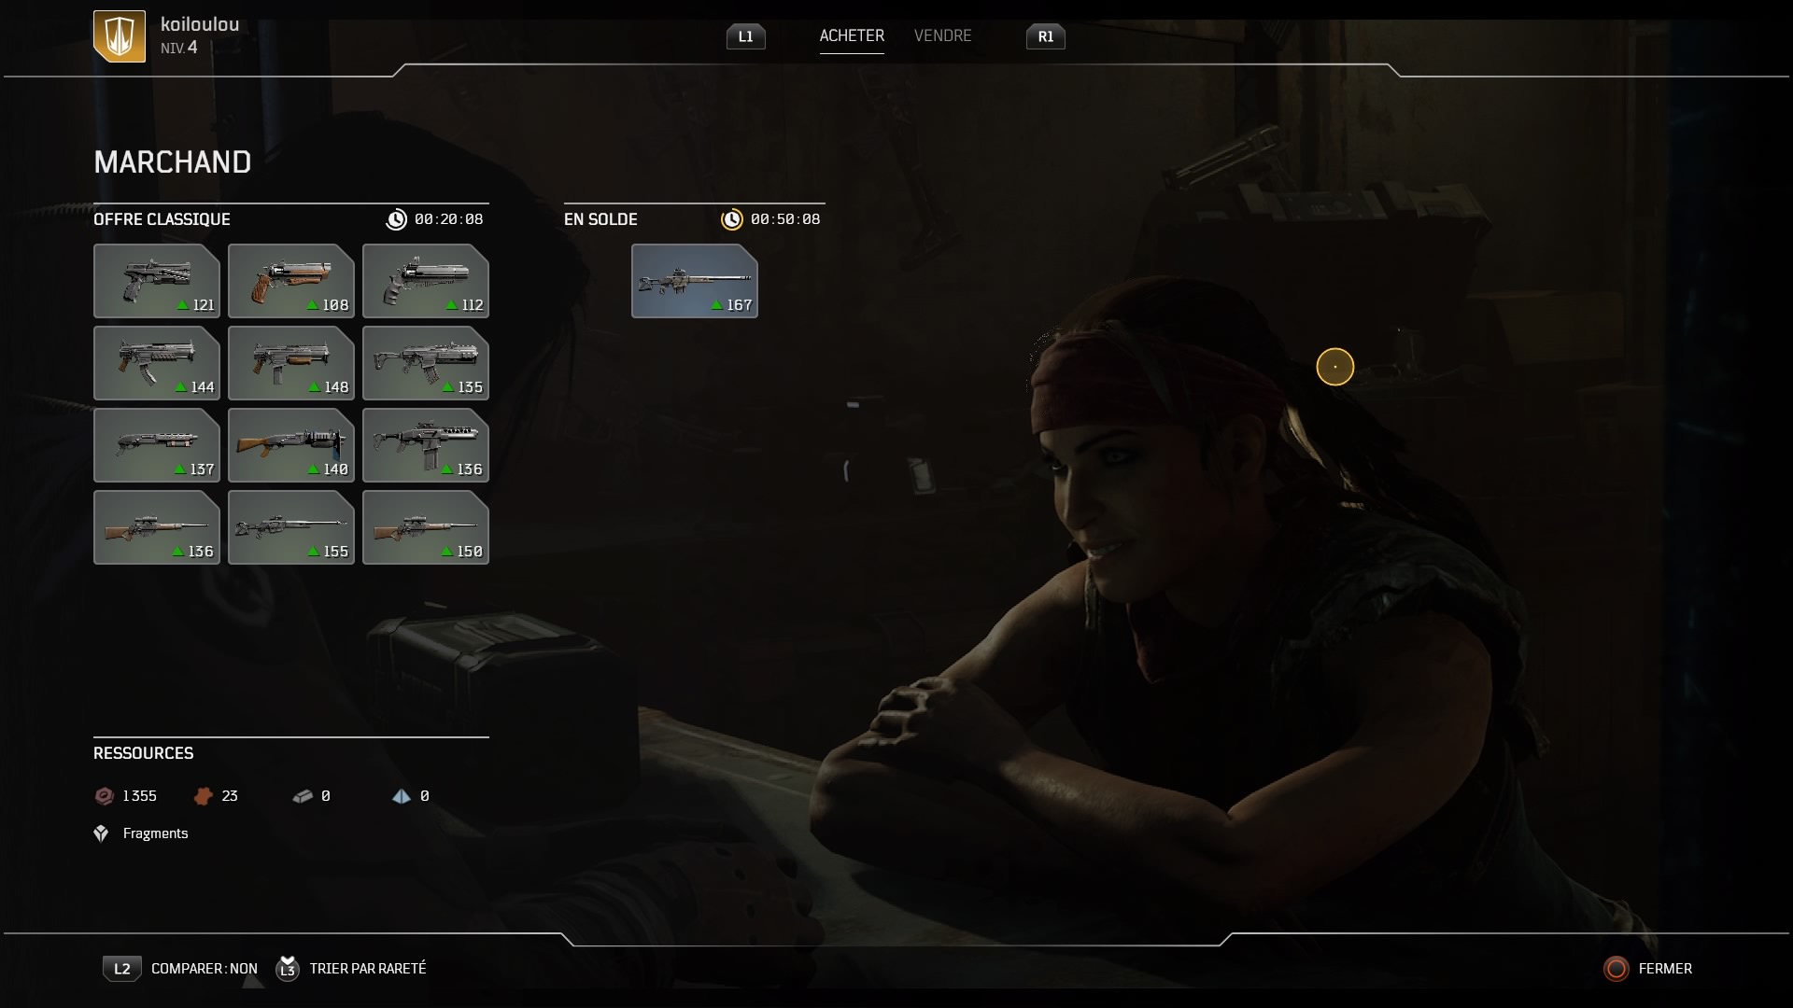Select the wooden-grip revolver rated 108
1793x1008 pixels.
[x=291, y=281]
